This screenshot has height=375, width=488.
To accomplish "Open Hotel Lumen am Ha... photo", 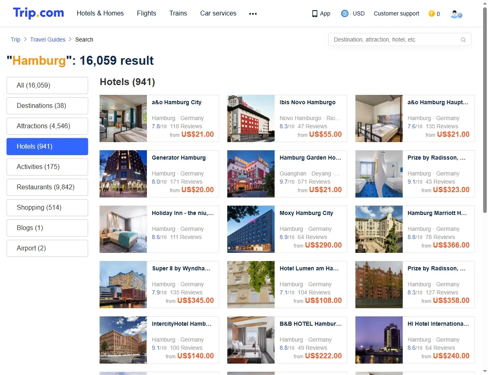I will [x=251, y=285].
